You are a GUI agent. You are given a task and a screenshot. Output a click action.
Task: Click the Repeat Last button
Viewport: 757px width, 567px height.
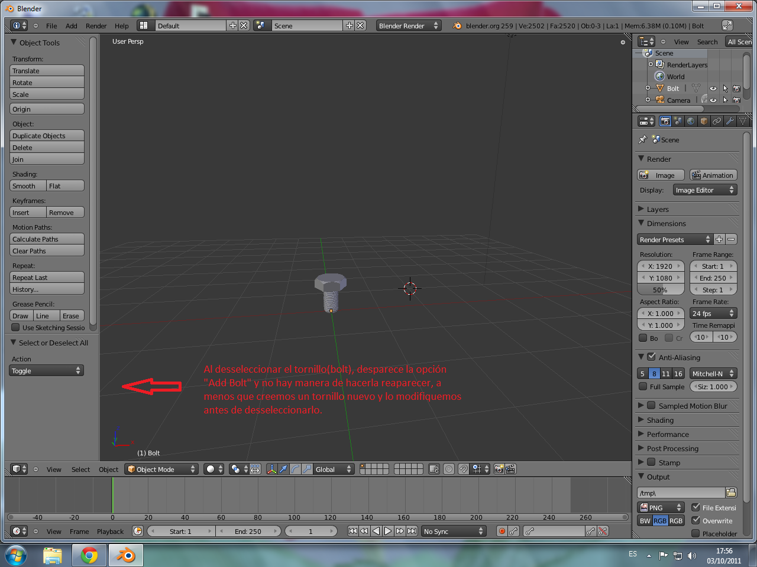pyautogui.click(x=47, y=277)
